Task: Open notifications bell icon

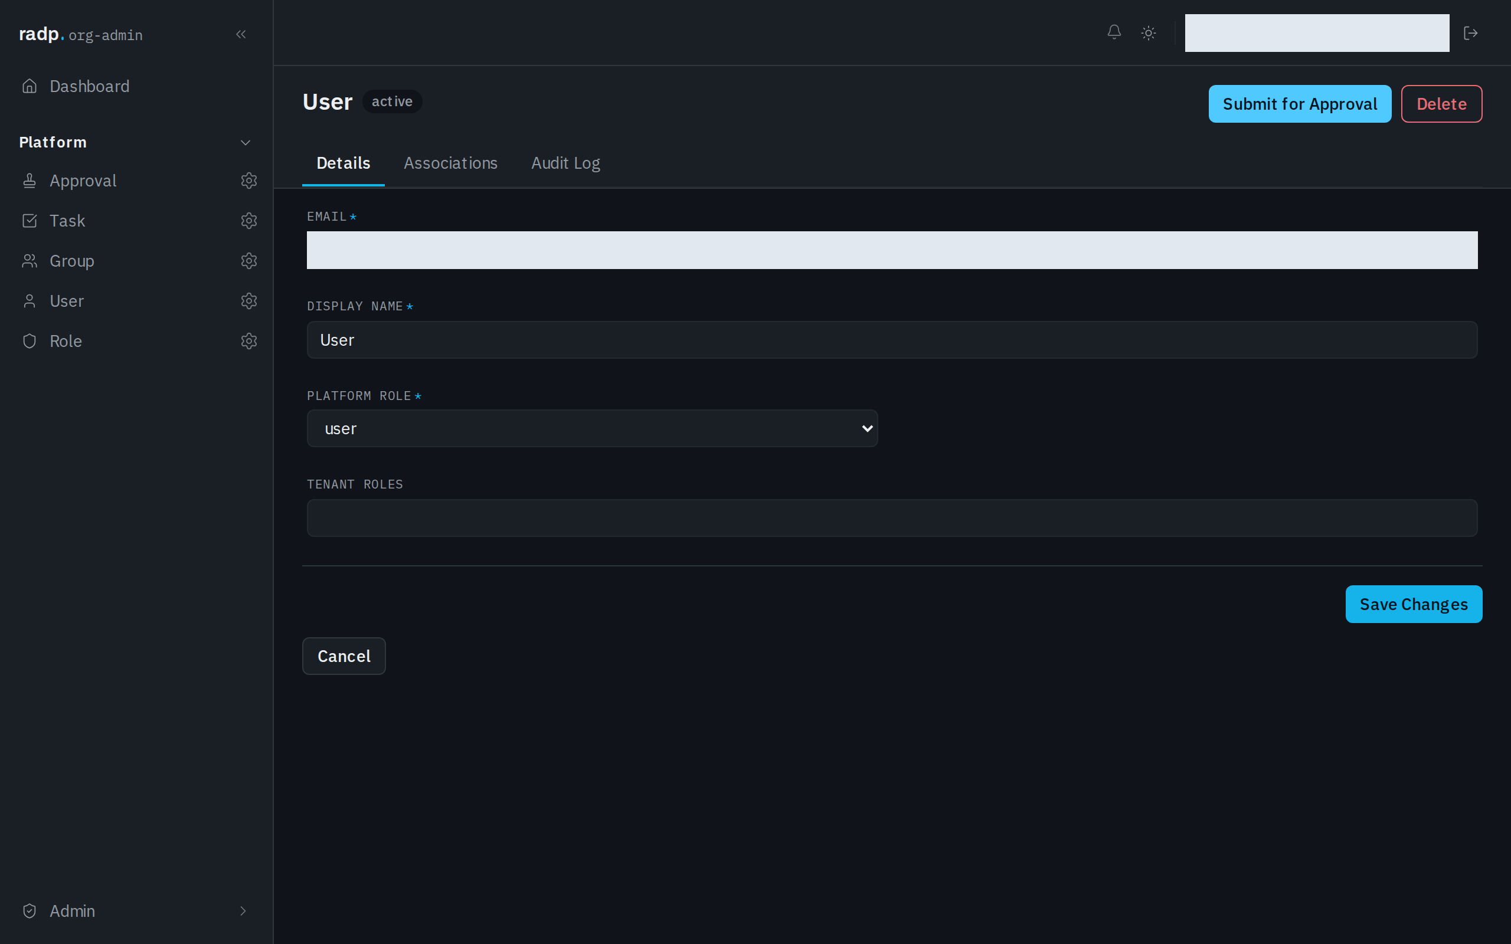Action: click(1114, 32)
